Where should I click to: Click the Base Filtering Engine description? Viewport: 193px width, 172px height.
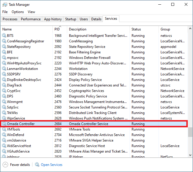pyautogui.click(x=85, y=52)
